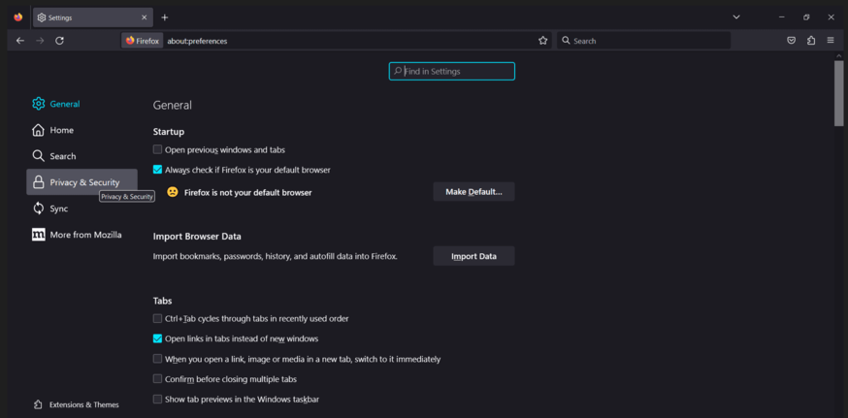Screen dimensions: 848x418
Task: Open the Sync settings category
Action: 58,209
